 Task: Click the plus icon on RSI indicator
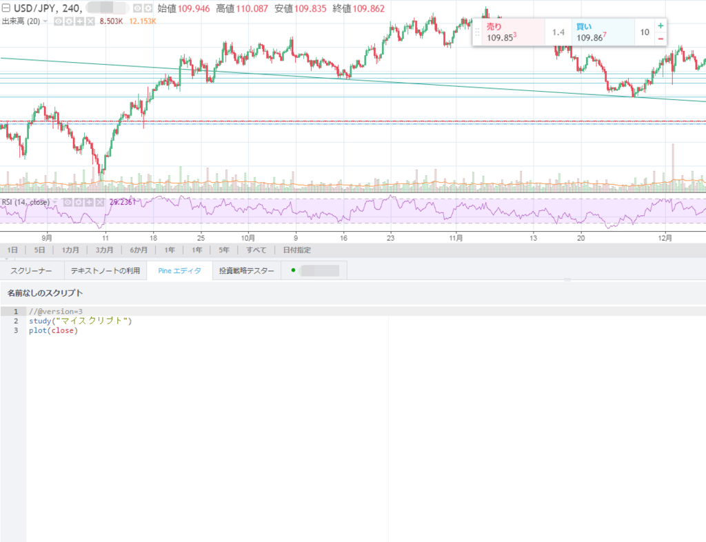[x=89, y=202]
